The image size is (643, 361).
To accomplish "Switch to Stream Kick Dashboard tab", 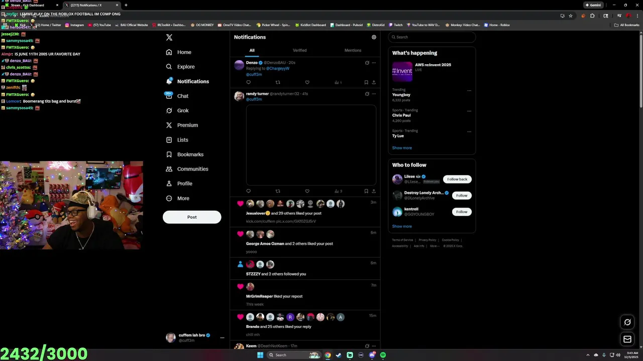I will click(30, 5).
